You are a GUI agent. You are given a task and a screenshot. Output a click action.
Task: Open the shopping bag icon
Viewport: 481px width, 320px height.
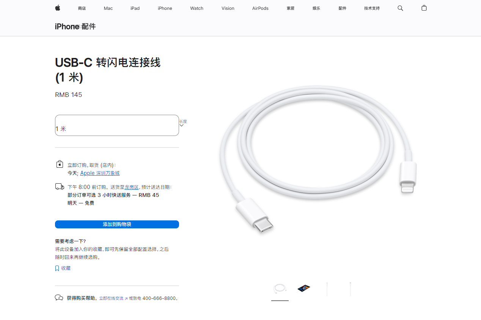pos(424,8)
